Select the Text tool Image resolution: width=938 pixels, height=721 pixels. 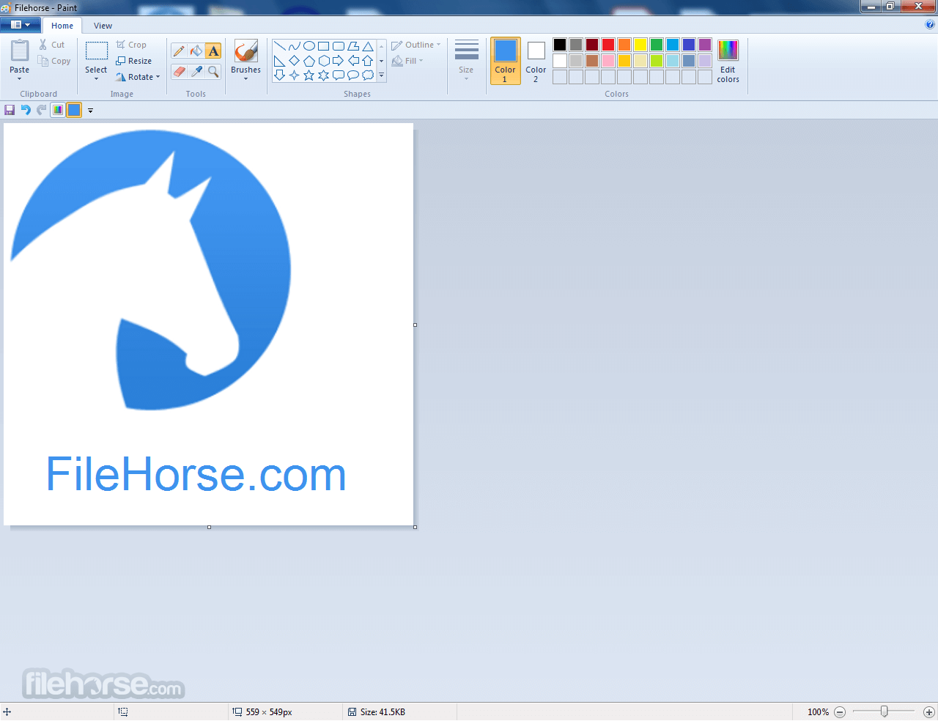click(213, 51)
